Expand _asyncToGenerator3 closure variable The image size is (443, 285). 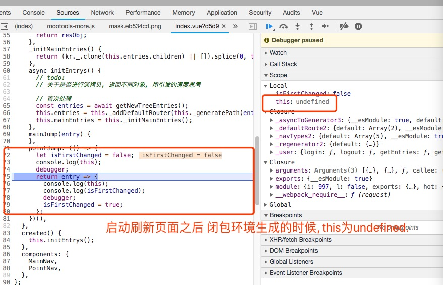click(272, 120)
